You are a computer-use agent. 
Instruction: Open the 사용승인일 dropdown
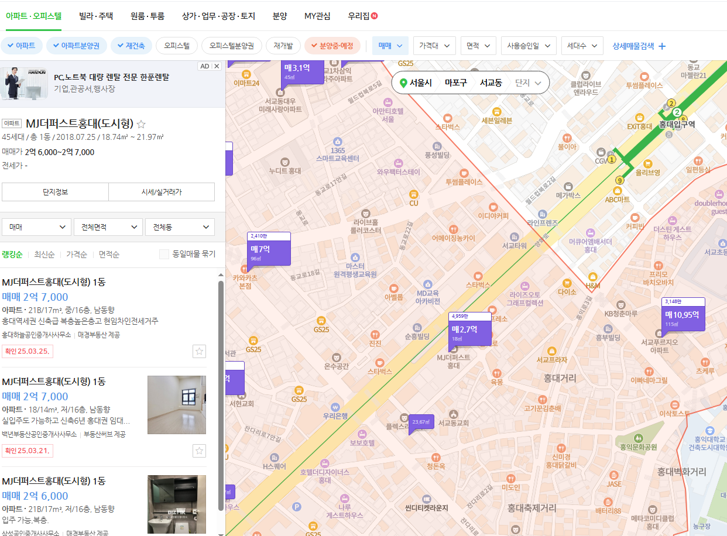[529, 46]
